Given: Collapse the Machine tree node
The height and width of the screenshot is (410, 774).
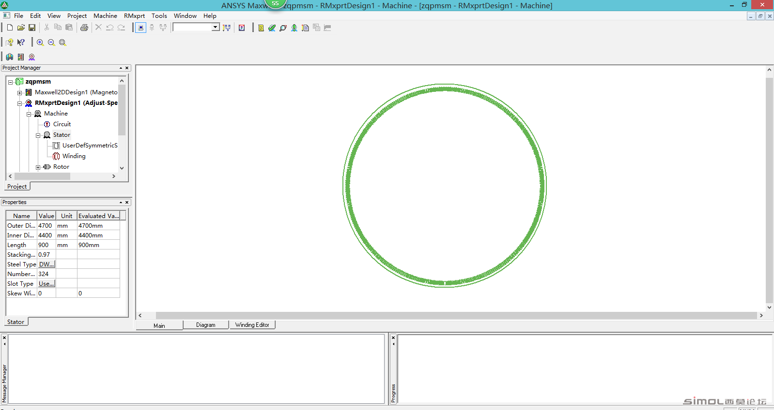Looking at the screenshot, I should (29, 114).
